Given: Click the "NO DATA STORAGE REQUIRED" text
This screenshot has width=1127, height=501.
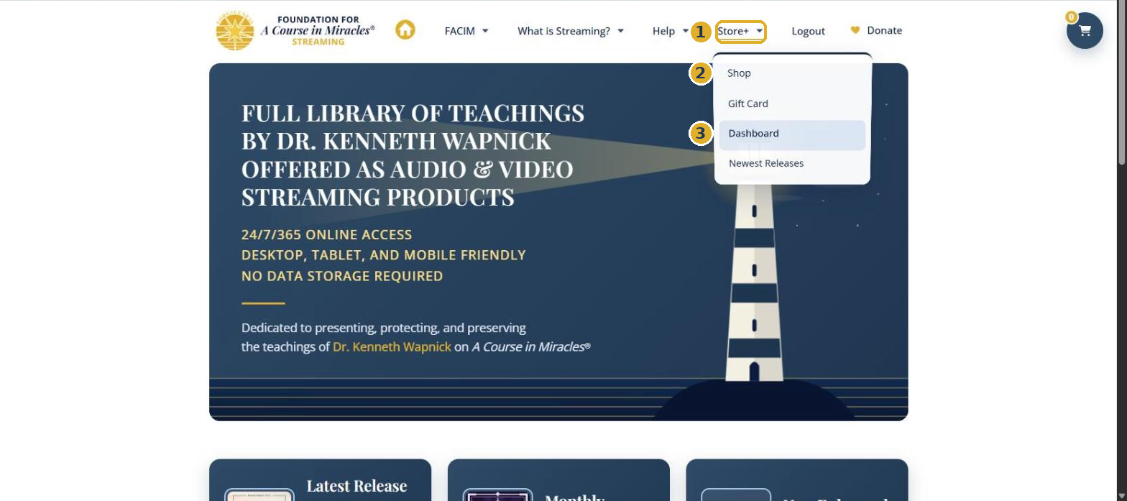Looking at the screenshot, I should pos(342,276).
